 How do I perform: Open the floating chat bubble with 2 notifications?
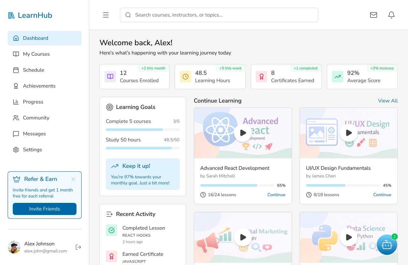click(387, 245)
